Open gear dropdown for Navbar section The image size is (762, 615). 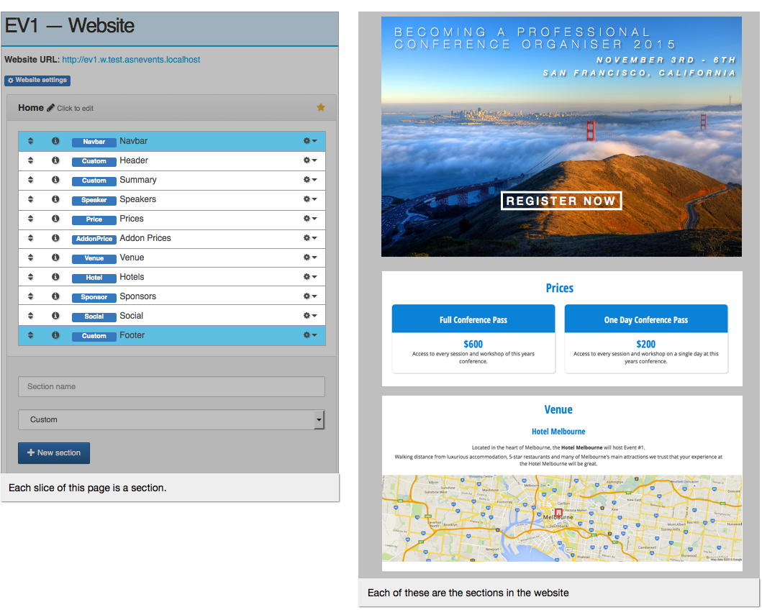coord(310,141)
